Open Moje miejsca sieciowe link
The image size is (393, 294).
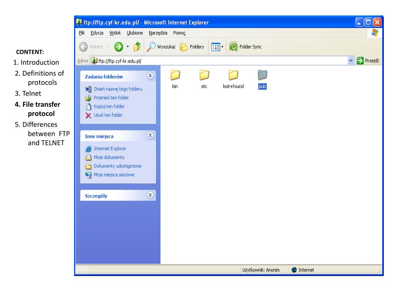click(x=114, y=175)
